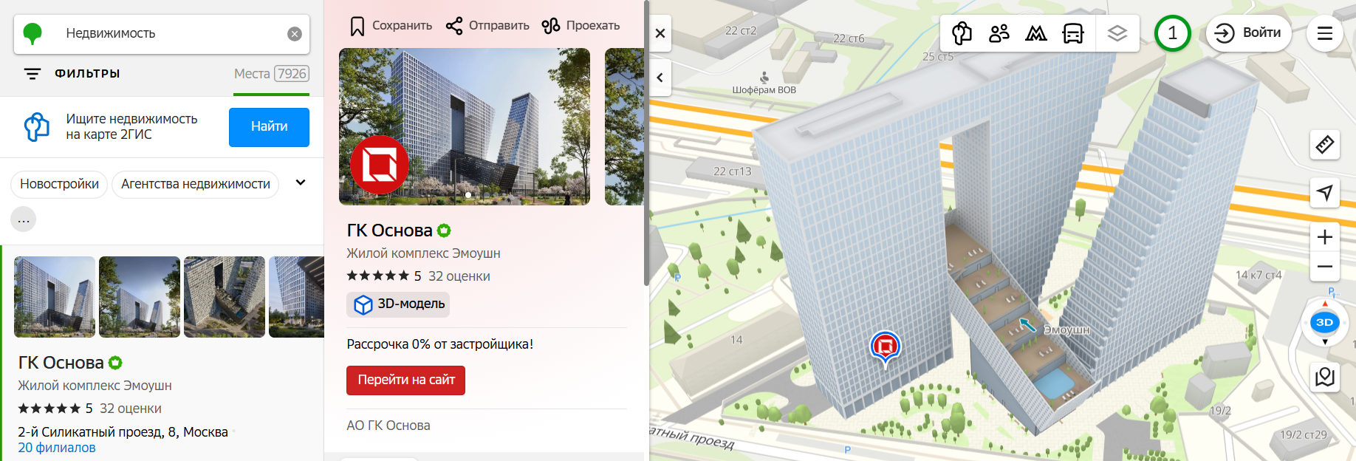This screenshot has width=1356, height=461.
Task: Click the 19/2 ст29 building label
Action: (1304, 435)
